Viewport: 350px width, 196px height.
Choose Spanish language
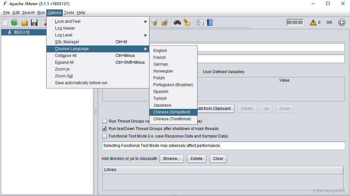[x=173, y=92]
